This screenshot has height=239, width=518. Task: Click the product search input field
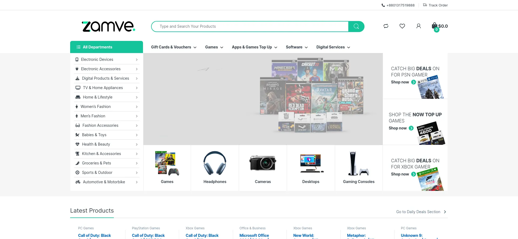[x=250, y=26]
